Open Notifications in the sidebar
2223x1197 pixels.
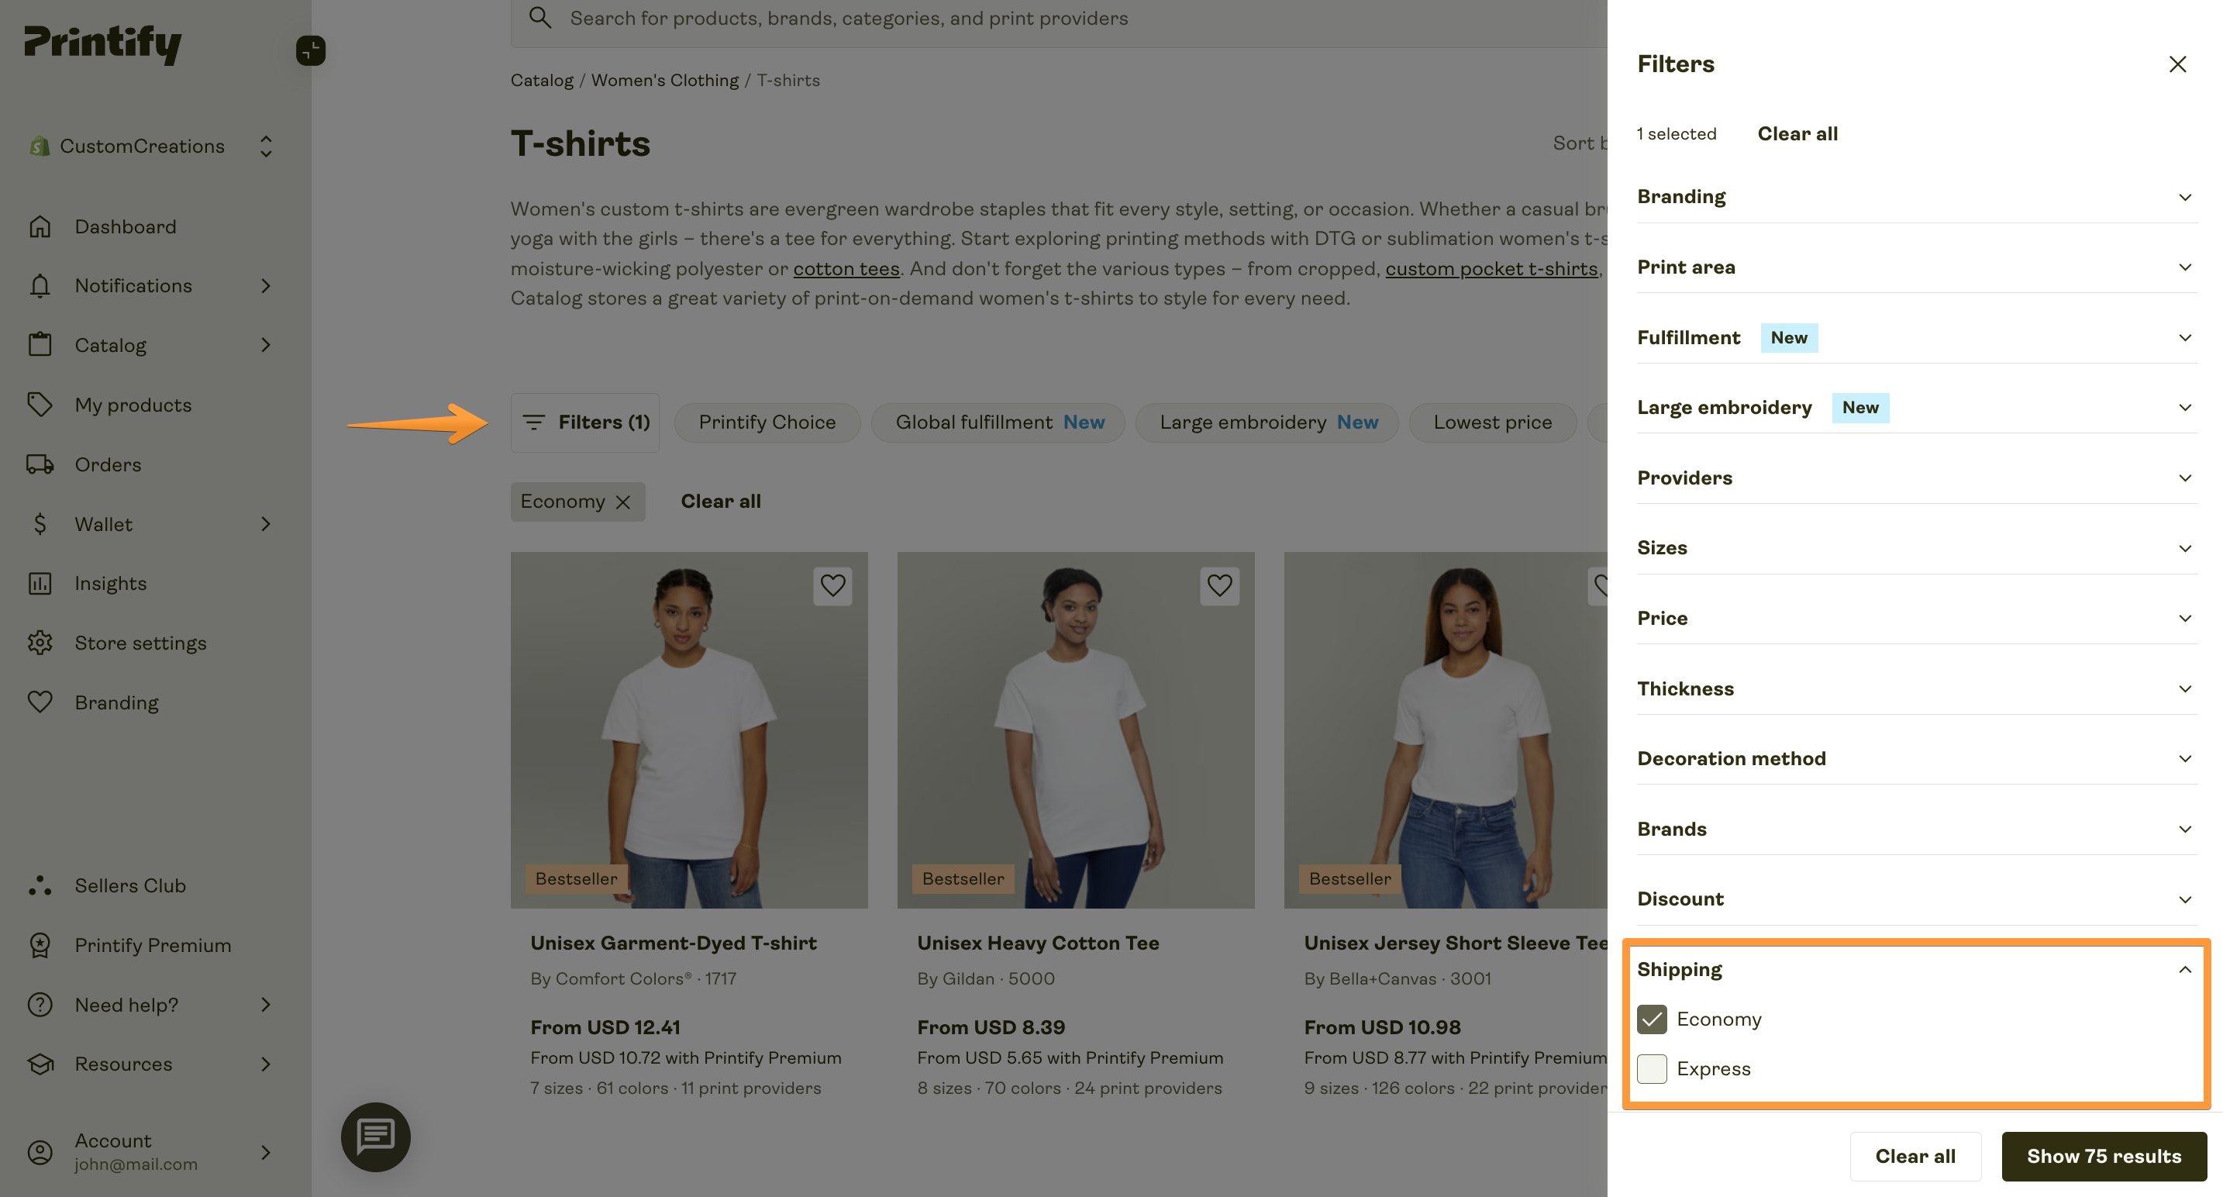(132, 285)
